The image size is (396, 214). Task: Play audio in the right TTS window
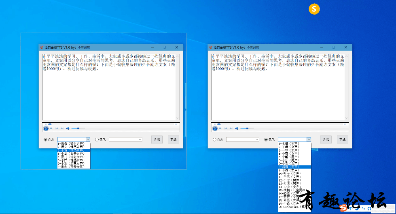(215, 128)
